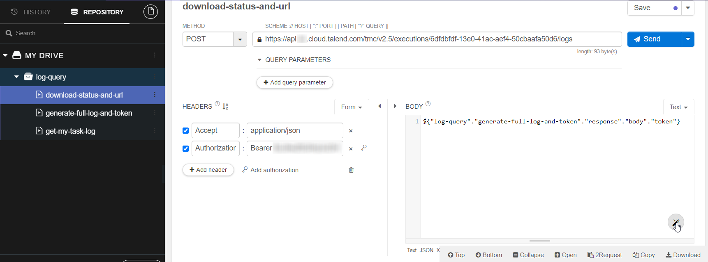Click the document icon in sidebar header

[x=150, y=11]
